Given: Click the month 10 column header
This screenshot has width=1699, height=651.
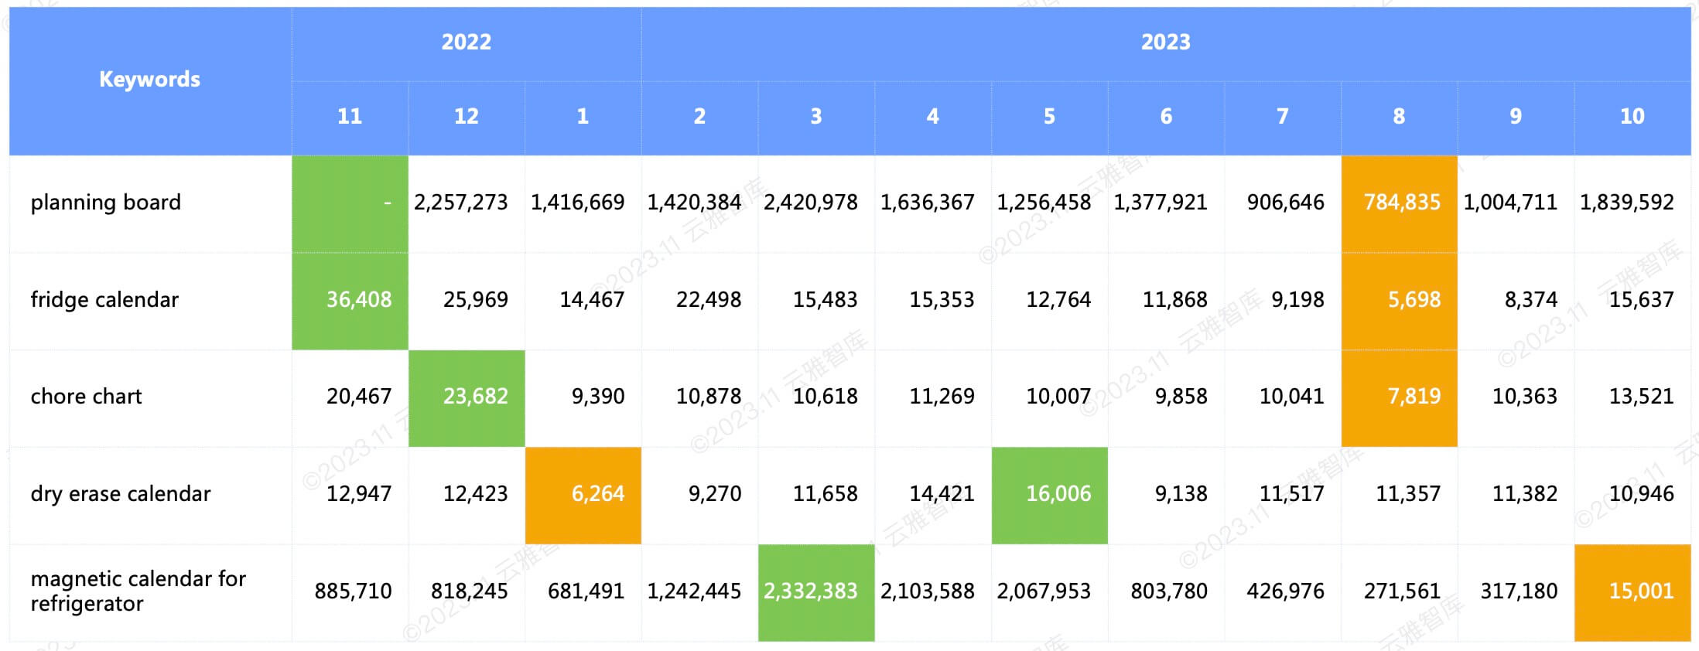Looking at the screenshot, I should pyautogui.click(x=1632, y=117).
